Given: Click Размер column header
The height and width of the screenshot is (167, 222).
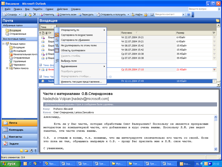Looking at the screenshot, I should pos(194,33).
